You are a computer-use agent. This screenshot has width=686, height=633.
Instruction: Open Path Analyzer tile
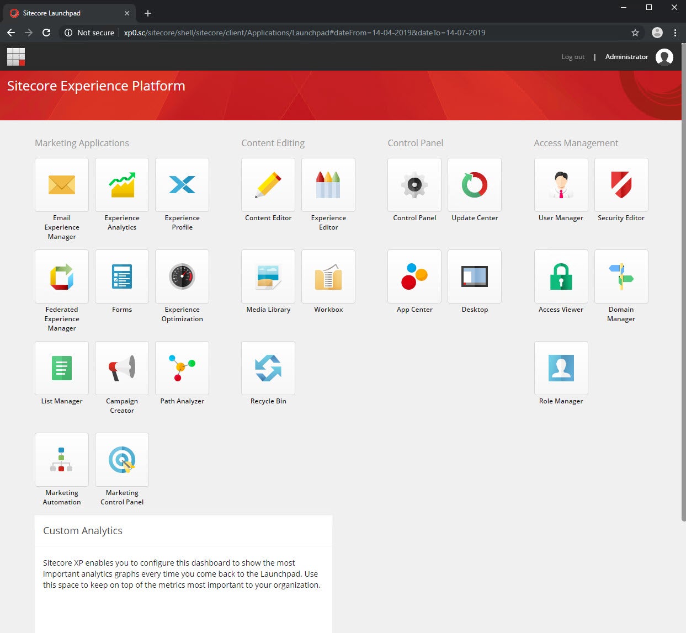pyautogui.click(x=182, y=368)
